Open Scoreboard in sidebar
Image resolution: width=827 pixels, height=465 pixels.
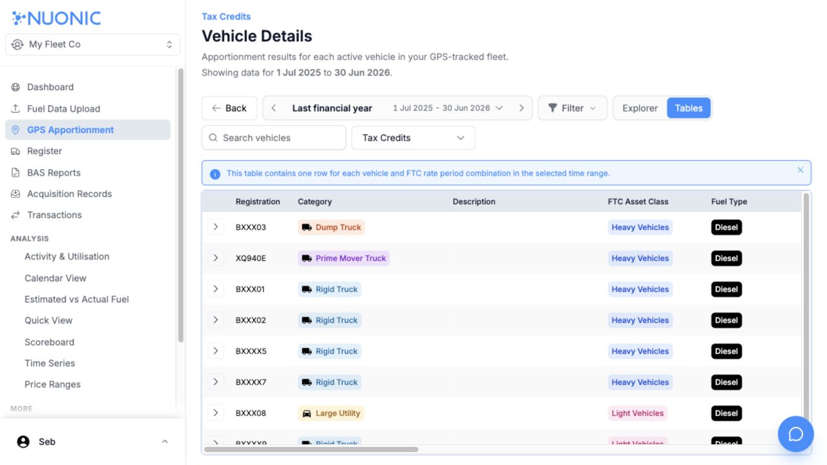point(49,342)
